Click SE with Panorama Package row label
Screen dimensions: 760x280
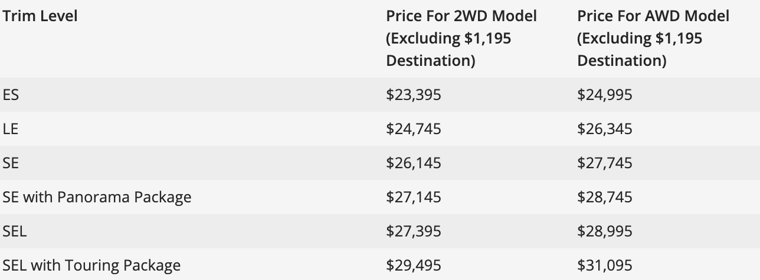97,197
